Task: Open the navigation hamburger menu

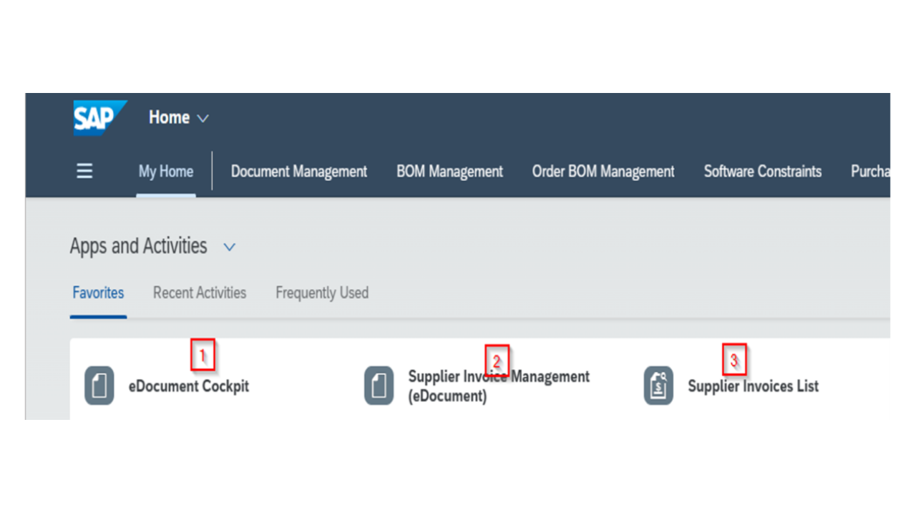Action: click(x=84, y=171)
